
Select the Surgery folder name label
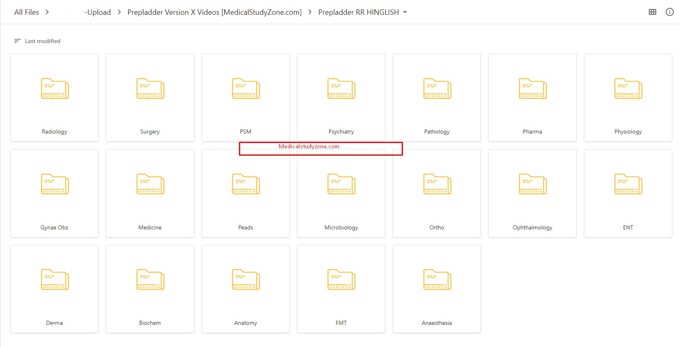click(150, 132)
